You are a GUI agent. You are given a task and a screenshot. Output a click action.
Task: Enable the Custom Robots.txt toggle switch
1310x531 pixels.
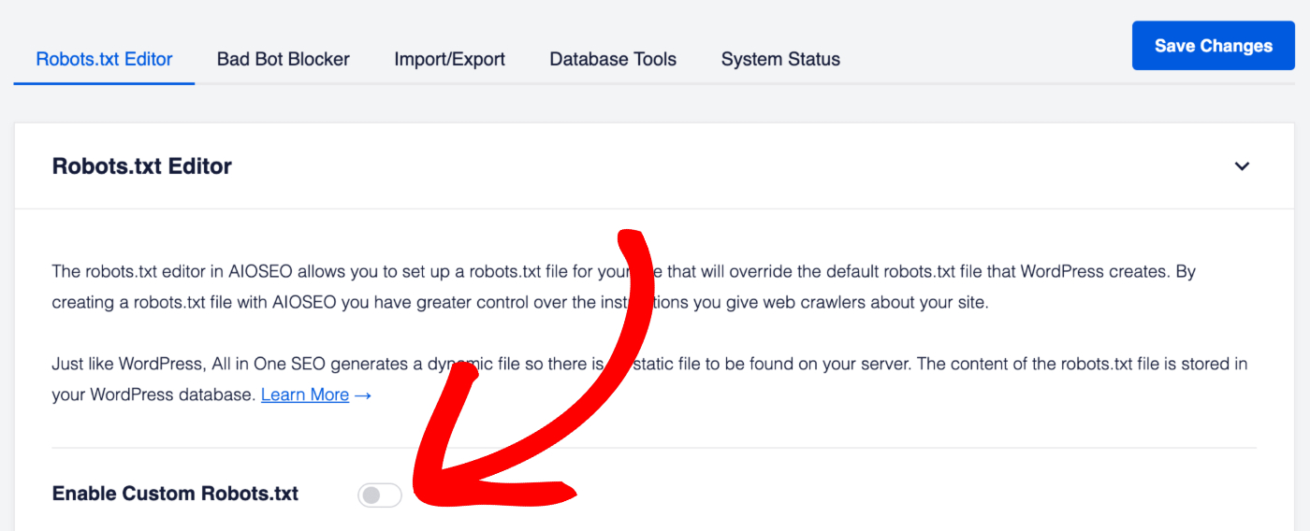point(379,495)
